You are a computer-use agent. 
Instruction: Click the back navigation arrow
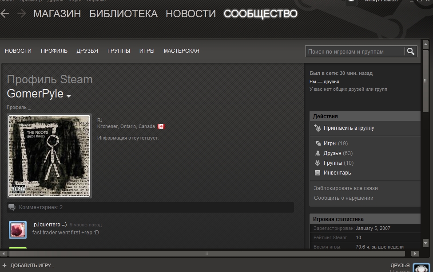tap(5, 14)
